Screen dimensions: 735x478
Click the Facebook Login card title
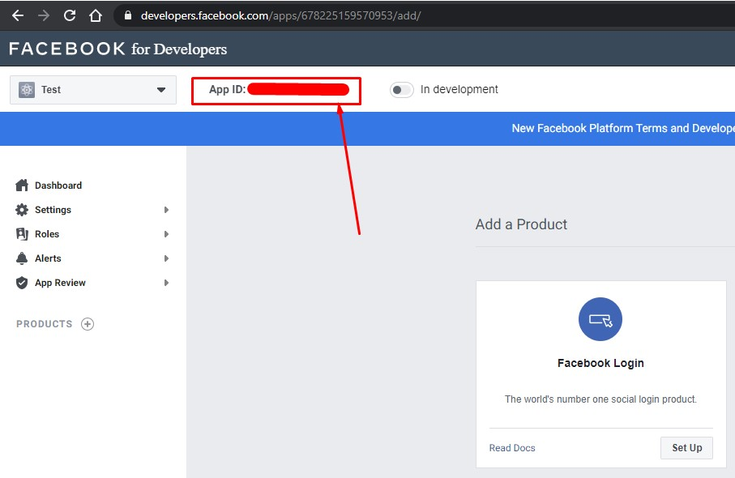click(600, 363)
